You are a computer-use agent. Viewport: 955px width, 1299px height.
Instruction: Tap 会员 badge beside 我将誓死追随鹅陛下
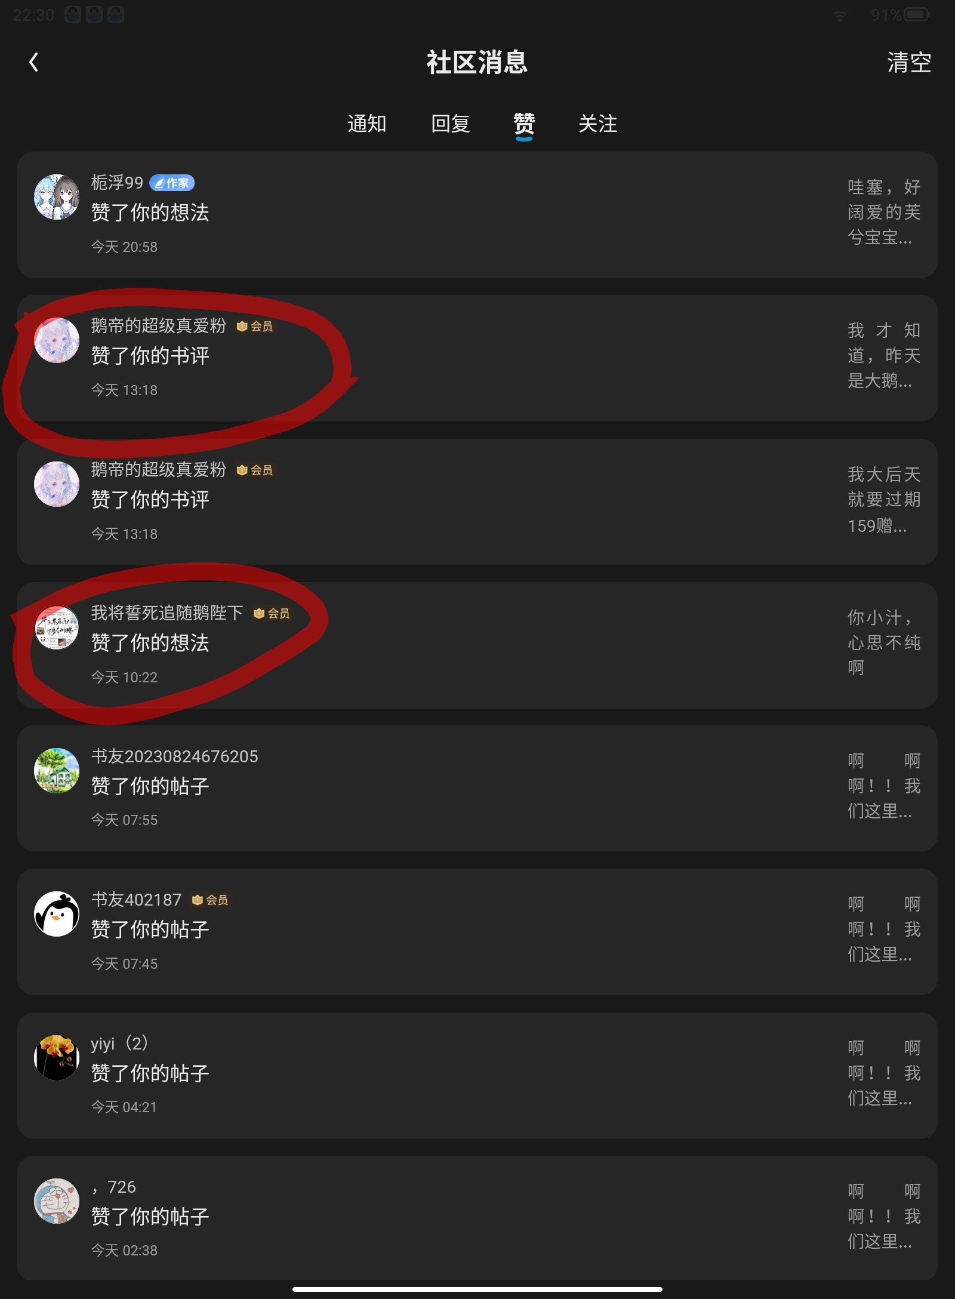[272, 613]
